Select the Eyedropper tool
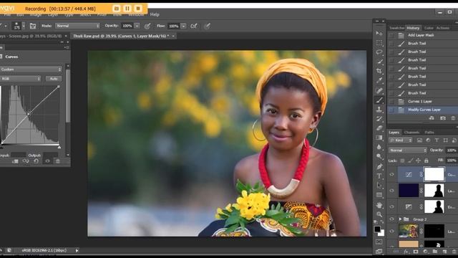Screen dimensions: 458x258 point(379,81)
